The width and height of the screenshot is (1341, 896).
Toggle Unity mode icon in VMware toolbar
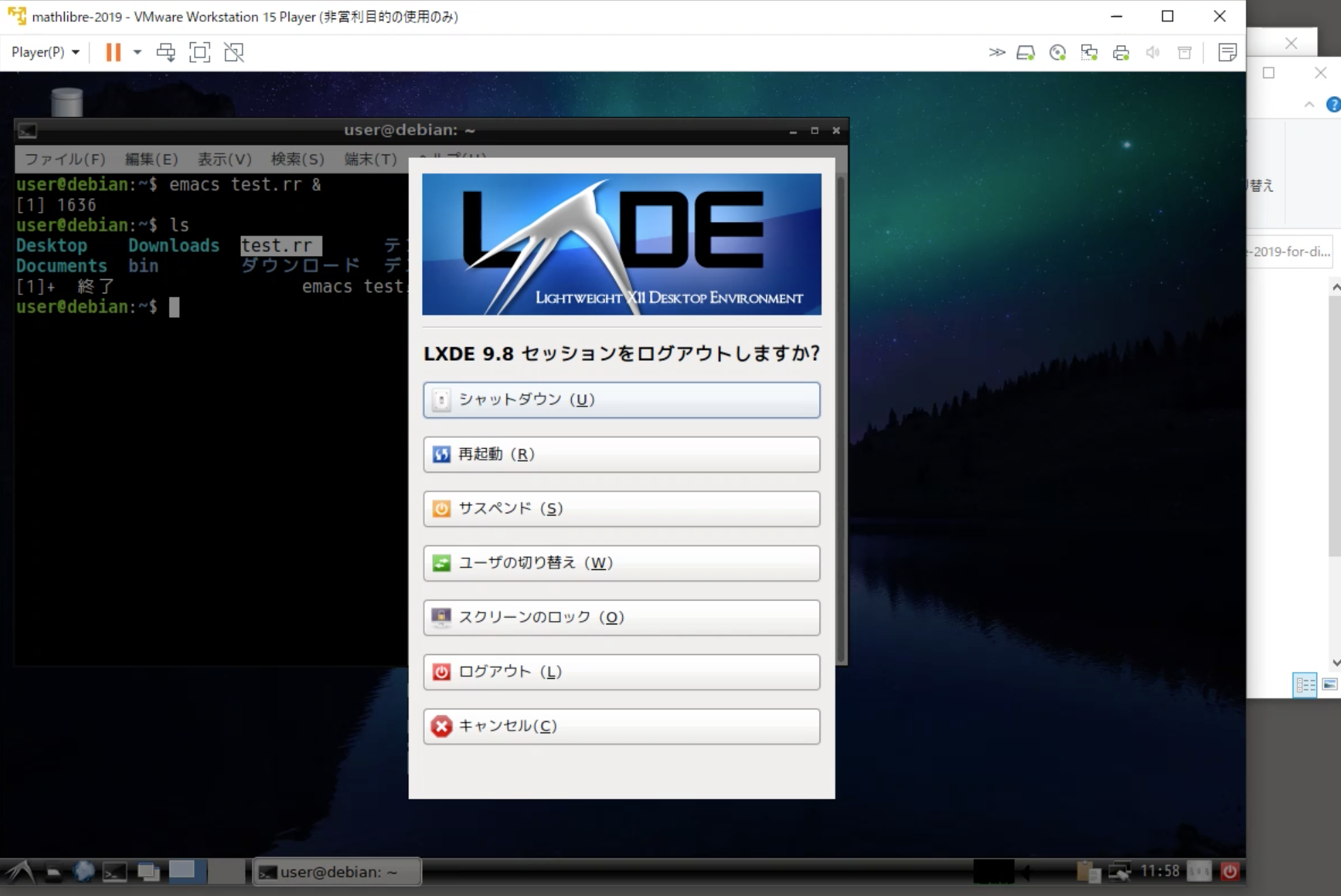[x=233, y=52]
